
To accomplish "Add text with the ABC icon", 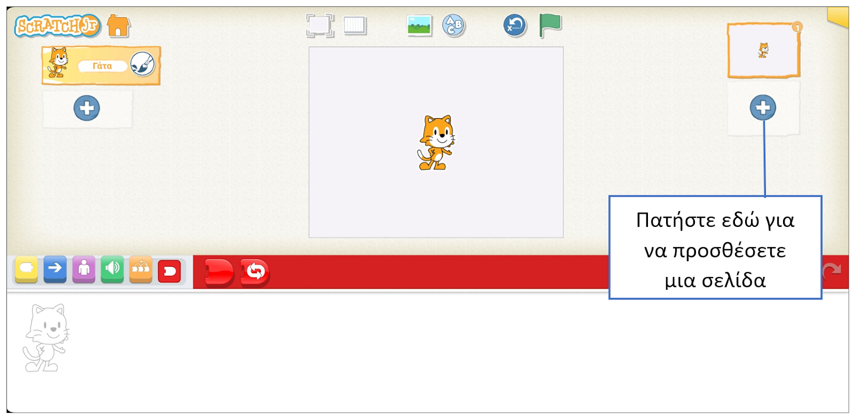I will tap(454, 26).
